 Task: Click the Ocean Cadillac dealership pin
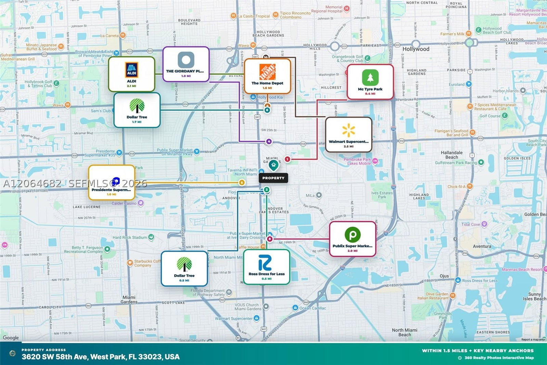(295, 308)
